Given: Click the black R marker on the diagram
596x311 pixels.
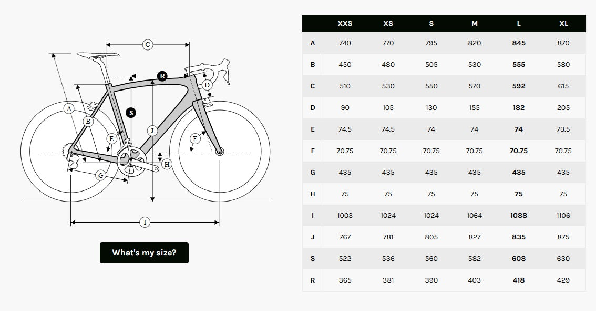Looking at the screenshot, I should tap(162, 76).
